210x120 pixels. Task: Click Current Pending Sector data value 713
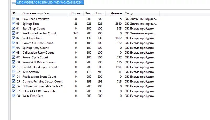[x=119, y=82]
